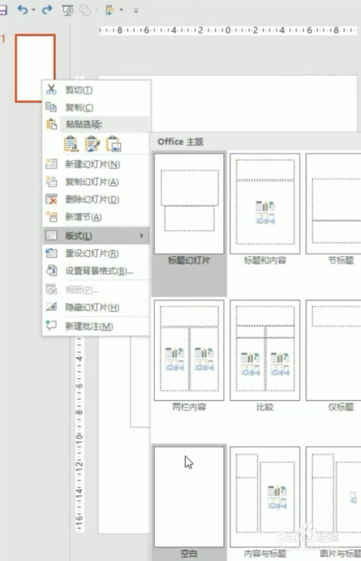Viewport: 361px width, 561px height.
Task: Choose 新建批注(M) menu entry
Action: click(96, 326)
